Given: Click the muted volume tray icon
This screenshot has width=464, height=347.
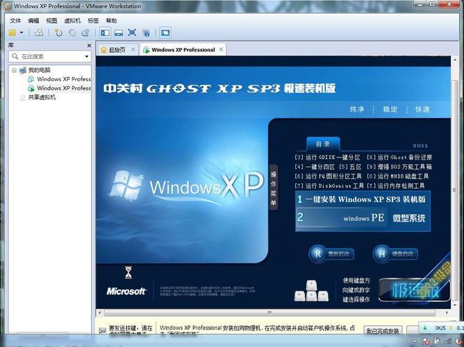Looking at the screenshot, I should click(458, 341).
